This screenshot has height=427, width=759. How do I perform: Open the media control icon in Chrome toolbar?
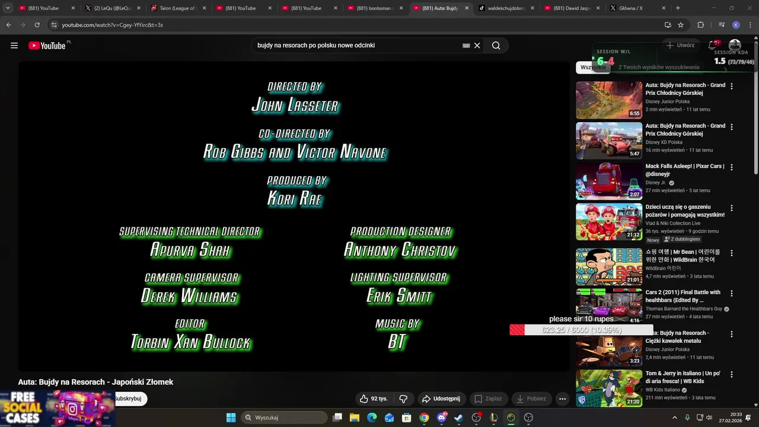coord(722,25)
